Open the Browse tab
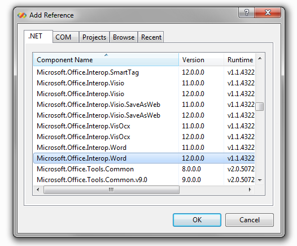Image resolution: width=297 pixels, height=246 pixels. pos(124,37)
